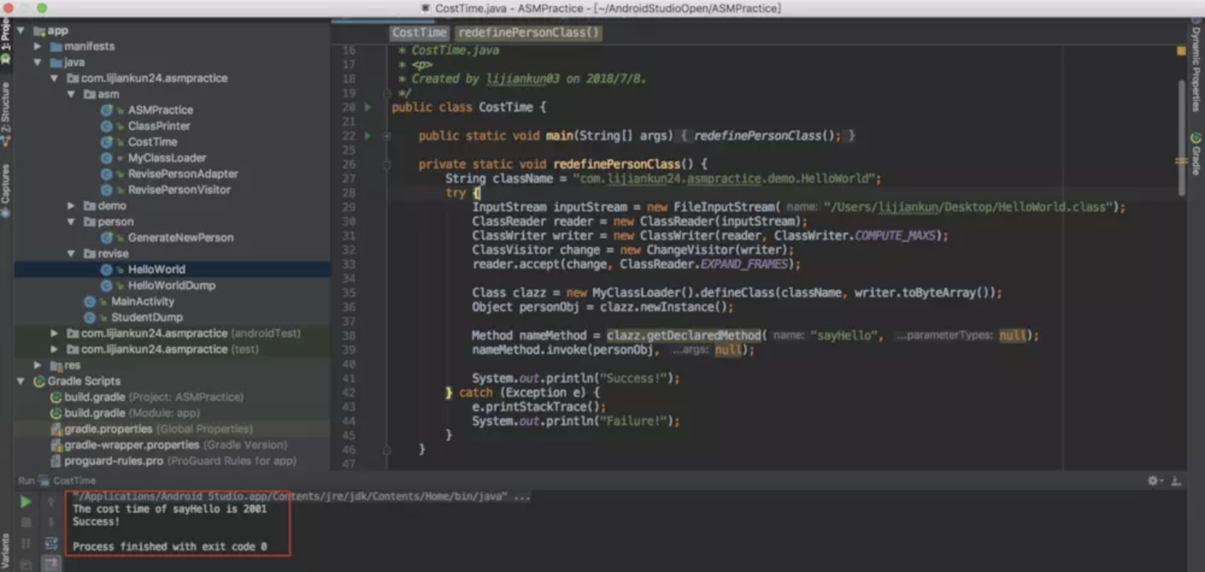Click the editor vertical scrollbar thumb

pos(1182,138)
